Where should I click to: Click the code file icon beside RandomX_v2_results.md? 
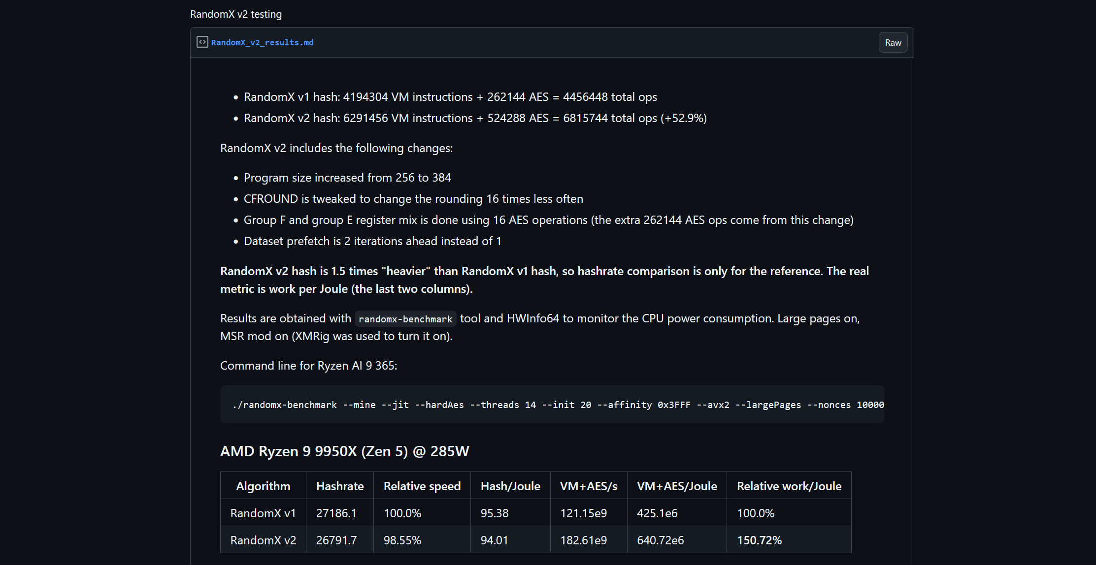point(202,42)
